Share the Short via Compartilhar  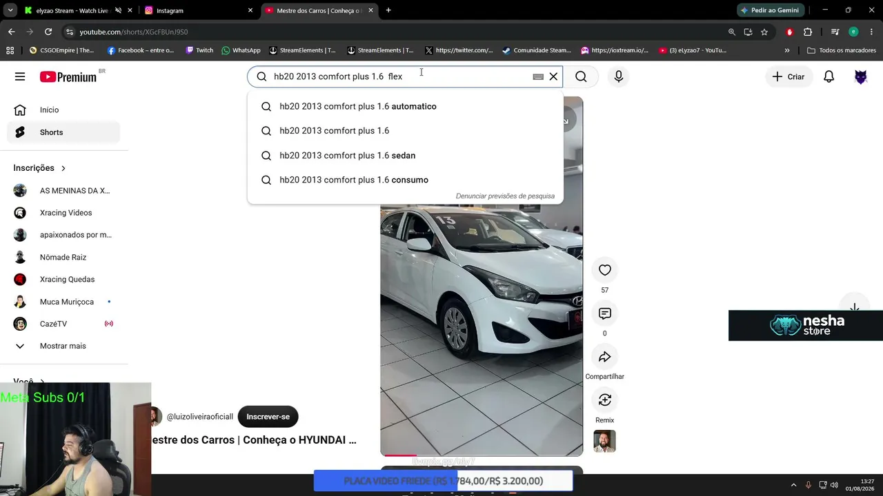tap(605, 357)
